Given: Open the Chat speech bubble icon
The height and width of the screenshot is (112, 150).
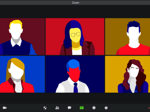Looking at the screenshot, I should coord(69,108).
